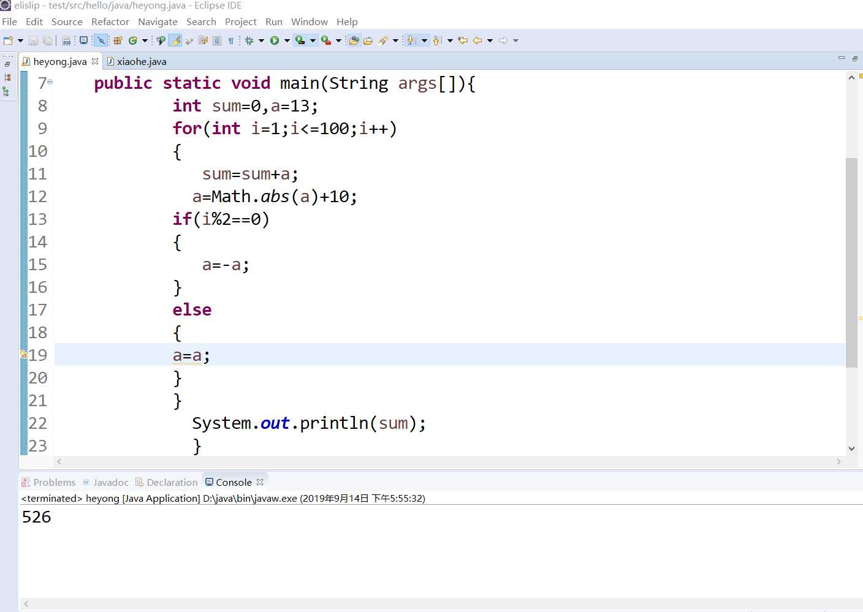Expand the Run dropdown arrow
The height and width of the screenshot is (612, 863).
pos(287,40)
